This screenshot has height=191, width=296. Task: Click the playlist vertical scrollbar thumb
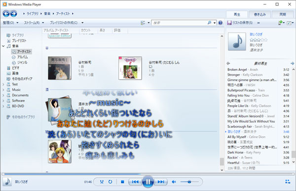coord(294,154)
